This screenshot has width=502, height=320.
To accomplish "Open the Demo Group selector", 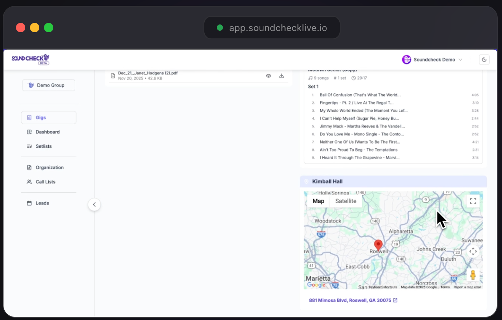I will [x=49, y=85].
